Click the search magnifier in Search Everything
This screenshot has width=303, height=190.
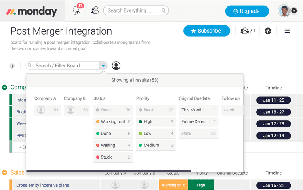pos(164,10)
